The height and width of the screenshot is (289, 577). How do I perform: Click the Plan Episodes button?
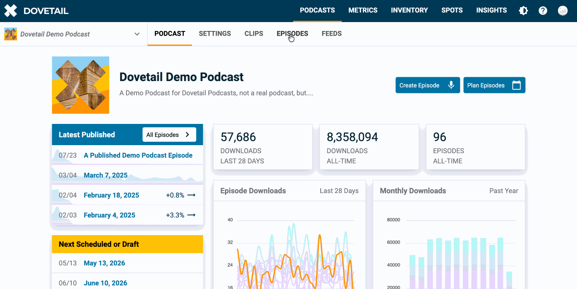pyautogui.click(x=494, y=85)
